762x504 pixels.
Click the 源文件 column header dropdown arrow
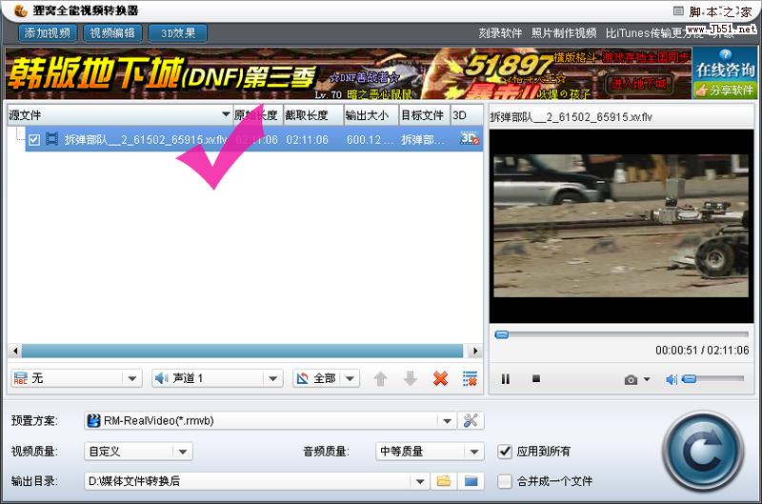point(226,114)
